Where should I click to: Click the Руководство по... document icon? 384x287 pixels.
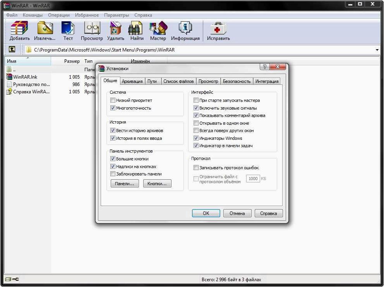point(9,84)
